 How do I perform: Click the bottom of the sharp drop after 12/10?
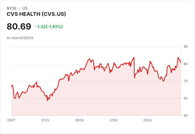[135, 78]
